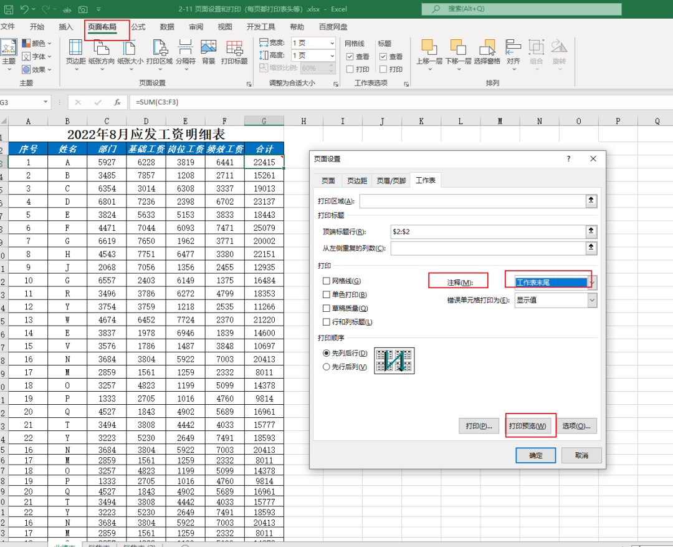The width and height of the screenshot is (673, 547).
Task: Expand the 字体 theme fonts dropdown
Action: point(50,56)
